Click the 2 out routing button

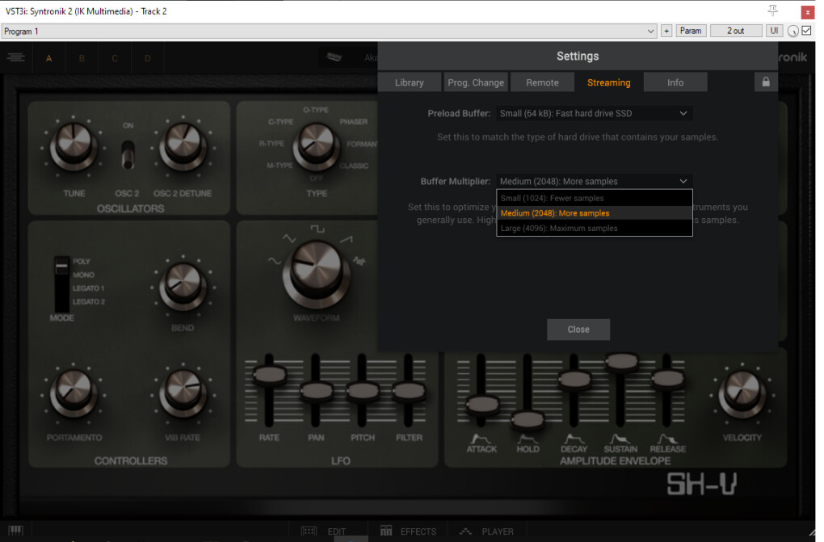click(736, 31)
